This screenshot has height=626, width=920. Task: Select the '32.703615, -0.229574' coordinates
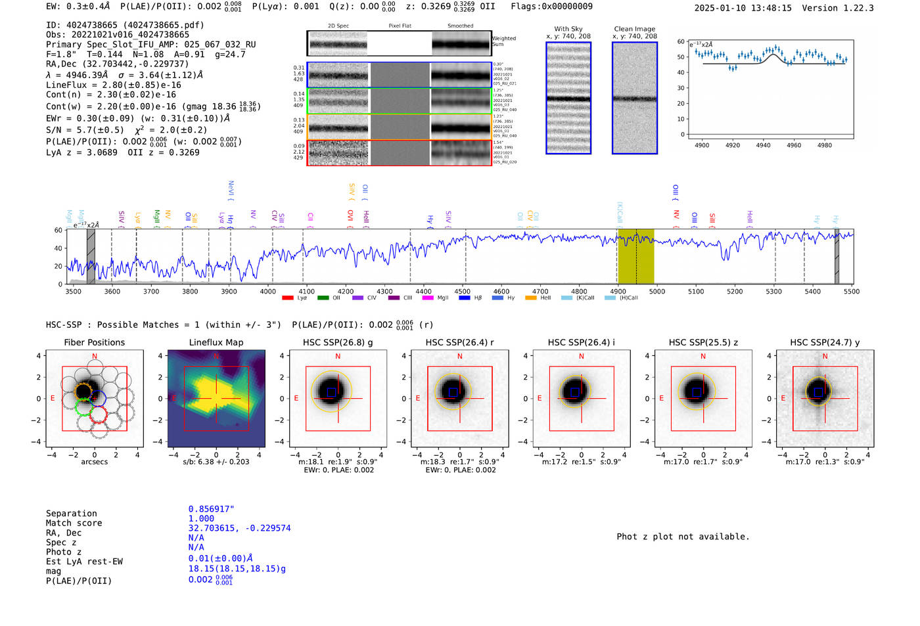(239, 528)
